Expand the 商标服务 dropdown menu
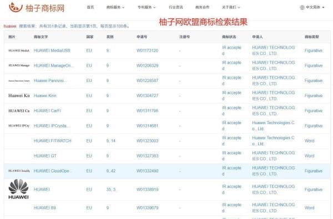The image size is (333, 219). [115, 7]
